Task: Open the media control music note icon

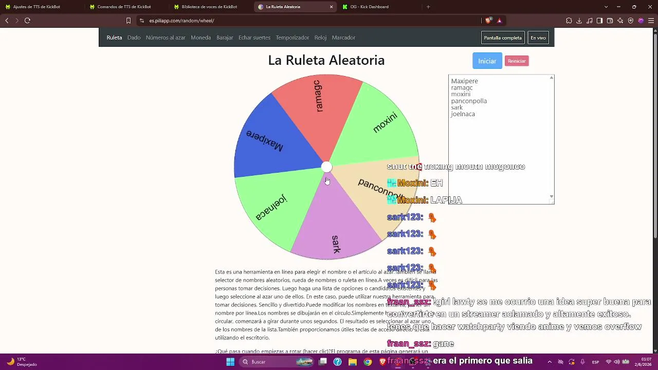Action: point(589,21)
